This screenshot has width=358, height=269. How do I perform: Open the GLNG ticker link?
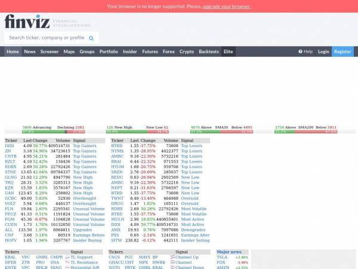[x=11, y=178]
